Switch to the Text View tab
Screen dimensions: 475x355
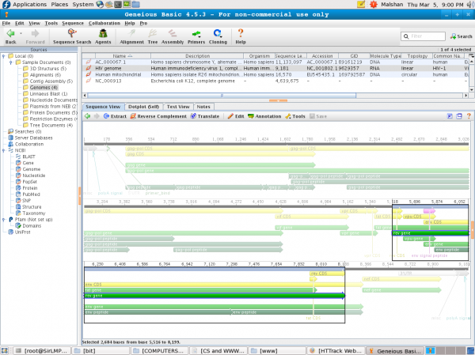(x=177, y=106)
